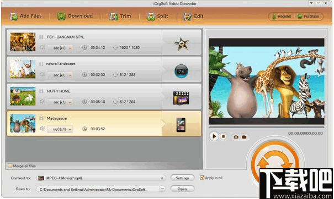Click the Save to path field
The image size is (334, 199).
point(98,189)
